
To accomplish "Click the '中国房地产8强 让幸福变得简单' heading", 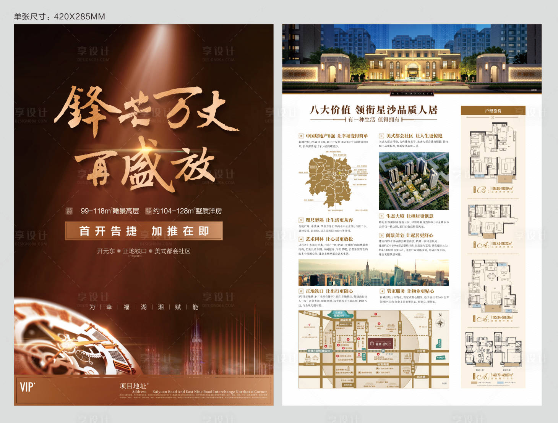I will (x=337, y=136).
